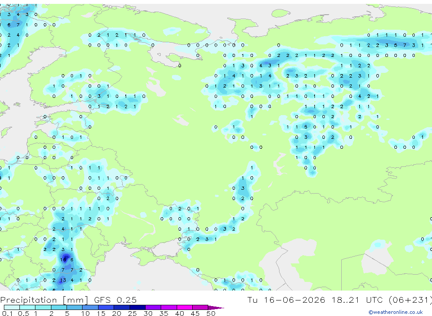The image size is (432, 316).
Task: Click the 'Tu' weekday label
Action: click(x=252, y=300)
